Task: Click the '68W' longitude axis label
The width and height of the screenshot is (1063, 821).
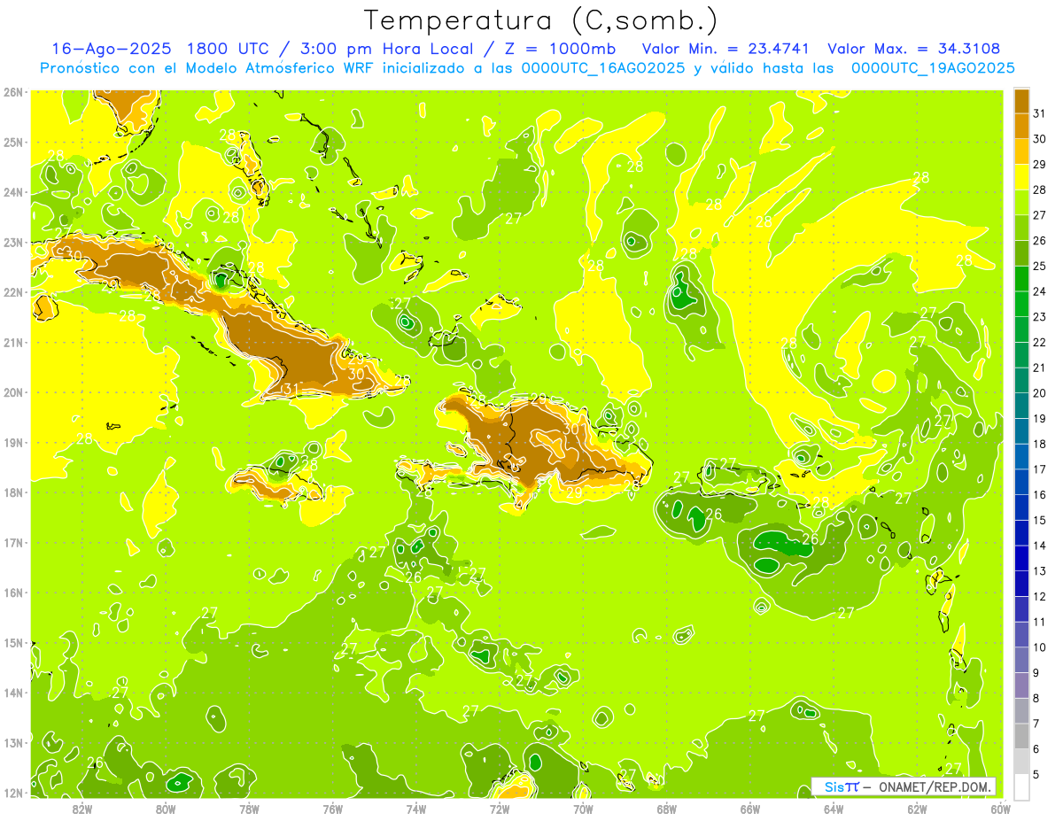Action: pos(666,809)
